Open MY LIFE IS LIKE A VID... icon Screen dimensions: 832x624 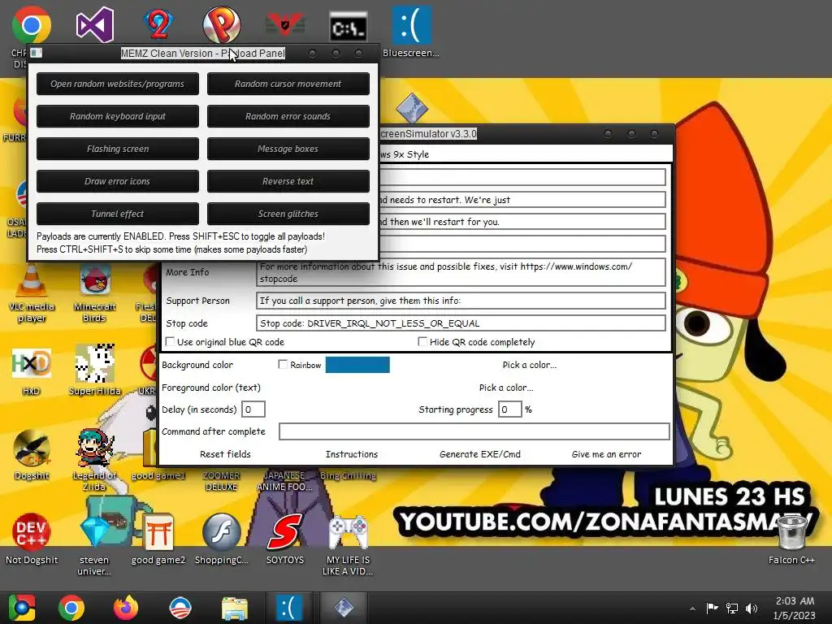[349, 545]
